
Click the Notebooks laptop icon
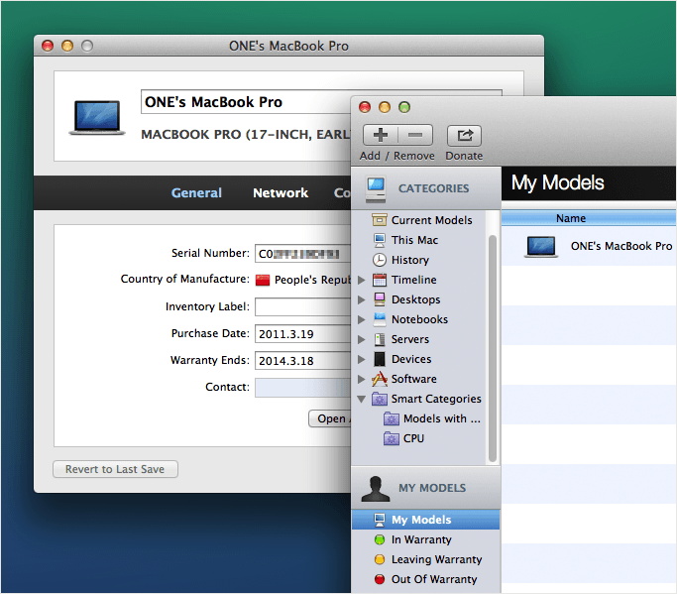[x=379, y=319]
